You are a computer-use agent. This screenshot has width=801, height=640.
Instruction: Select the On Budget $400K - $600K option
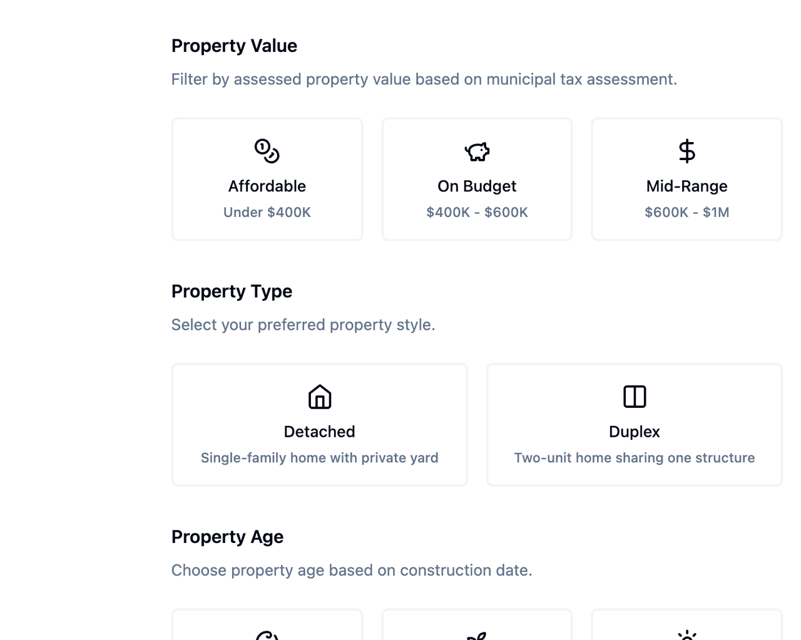click(x=476, y=179)
